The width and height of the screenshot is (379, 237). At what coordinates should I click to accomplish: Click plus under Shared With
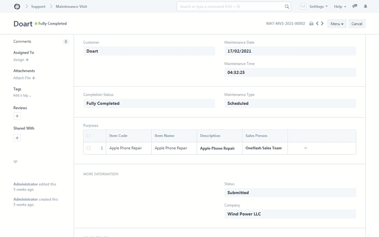coord(17,138)
